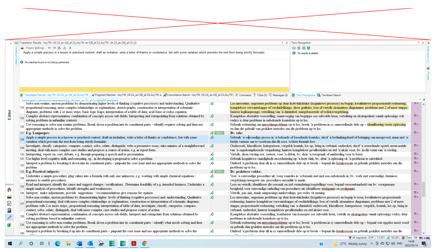
Task: Open the Welcome home view icon
Action: (x=9, y=189)
